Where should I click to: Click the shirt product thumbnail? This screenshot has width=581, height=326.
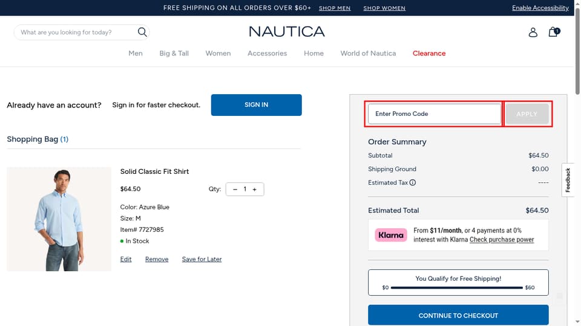[x=59, y=219]
